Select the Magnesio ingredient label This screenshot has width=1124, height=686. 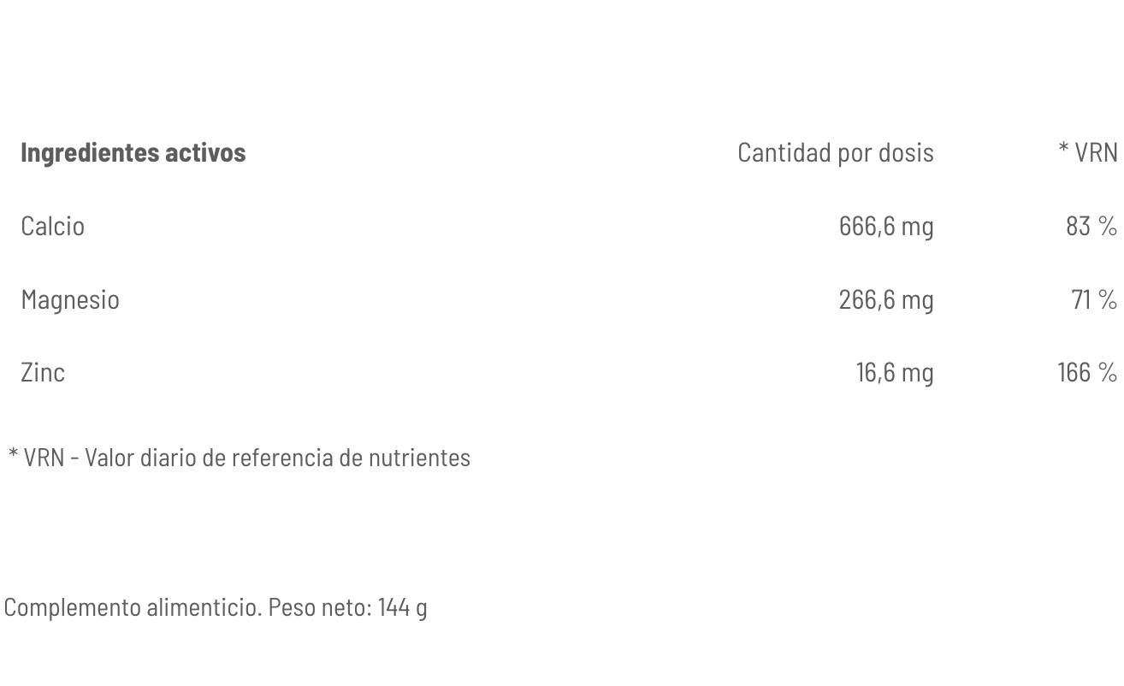point(70,299)
